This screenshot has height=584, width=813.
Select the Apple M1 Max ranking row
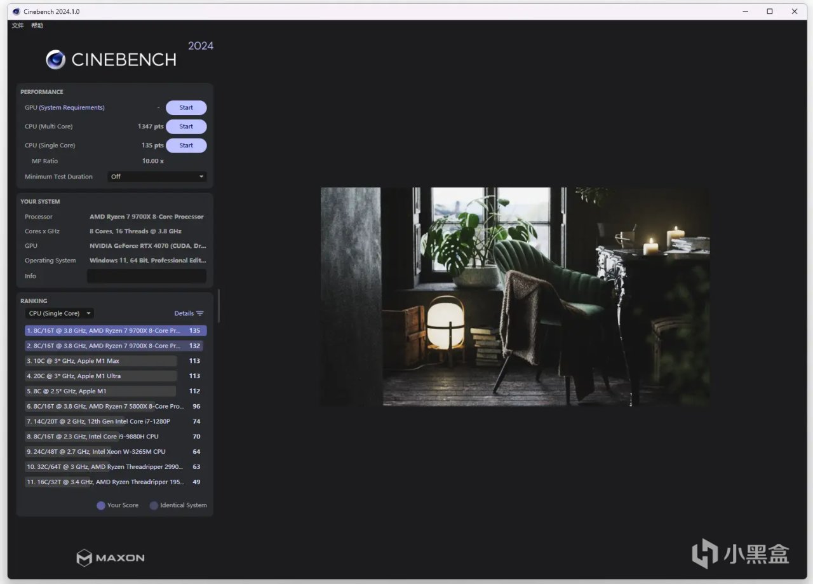click(114, 361)
